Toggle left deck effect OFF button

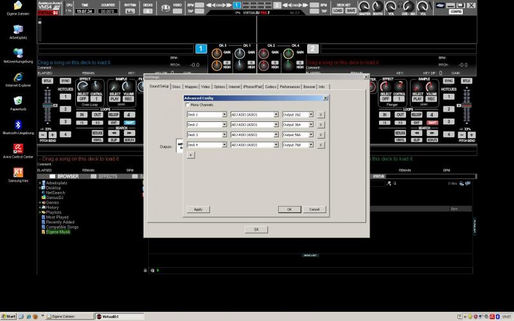tap(83, 99)
